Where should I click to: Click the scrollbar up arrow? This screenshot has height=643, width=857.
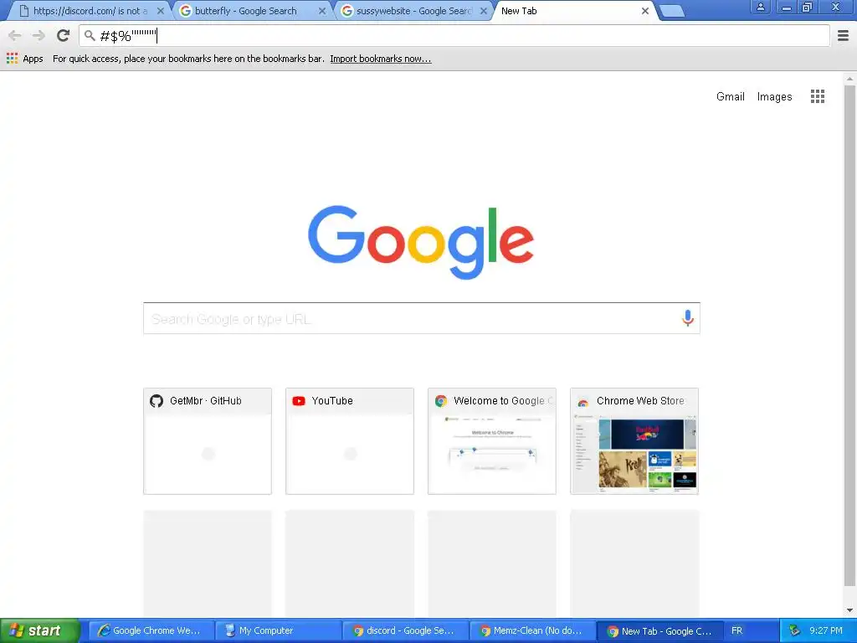(849, 79)
